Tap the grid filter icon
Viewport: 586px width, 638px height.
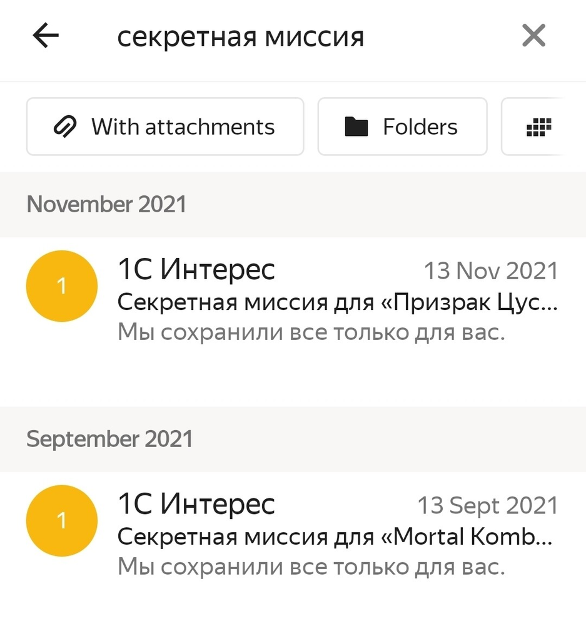[x=538, y=127]
